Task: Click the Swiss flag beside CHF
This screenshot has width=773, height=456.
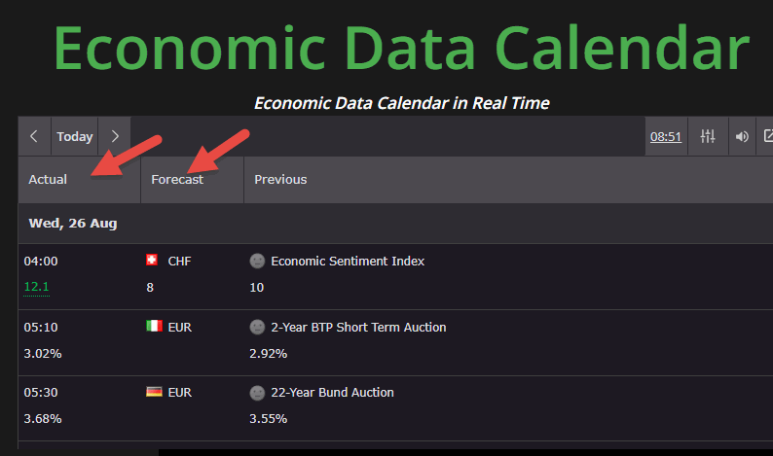Action: coord(152,260)
